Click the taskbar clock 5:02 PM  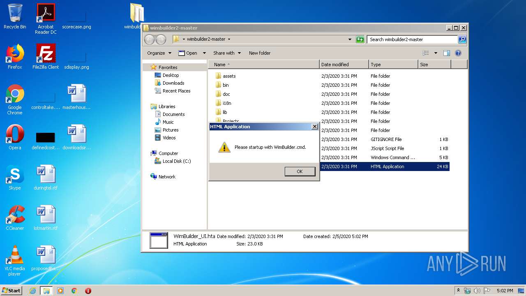tap(505, 291)
